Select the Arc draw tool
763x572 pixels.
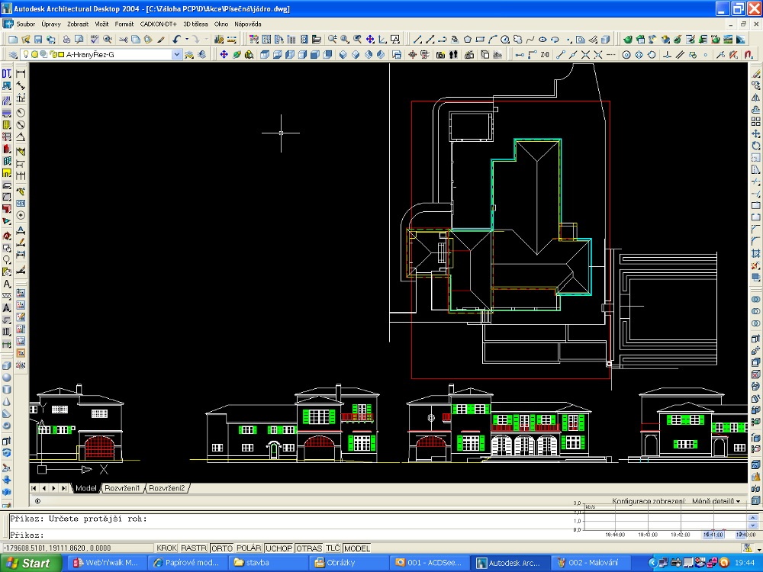(493, 40)
